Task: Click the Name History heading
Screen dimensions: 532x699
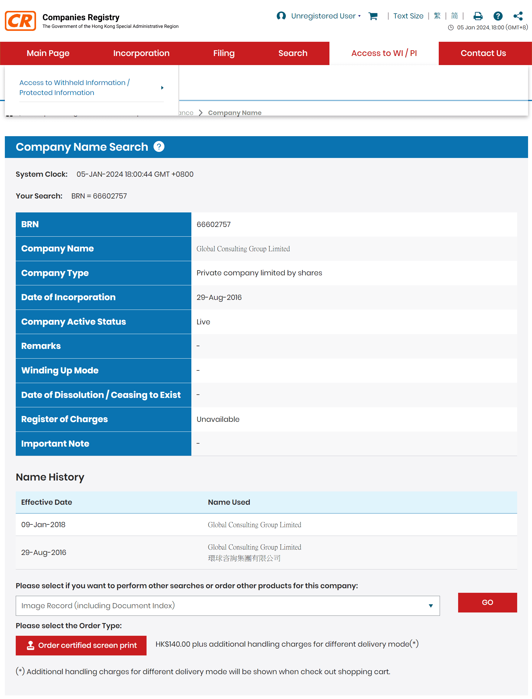Action: coord(50,477)
